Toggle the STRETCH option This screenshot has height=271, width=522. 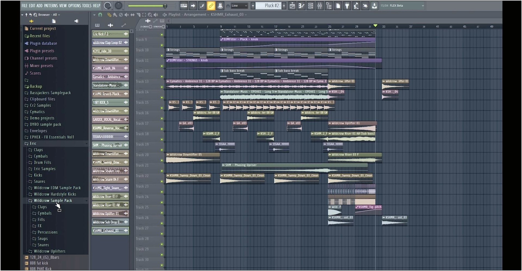click(163, 27)
